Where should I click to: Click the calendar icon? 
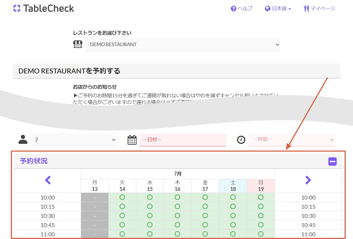132,140
